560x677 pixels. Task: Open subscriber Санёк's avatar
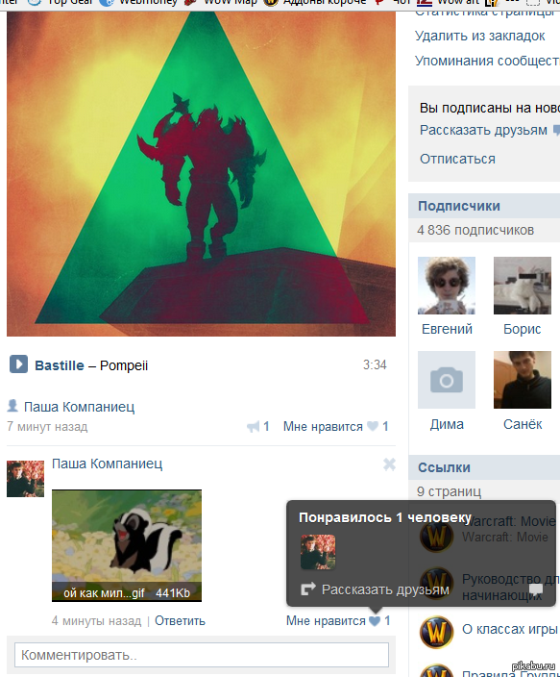tap(523, 380)
